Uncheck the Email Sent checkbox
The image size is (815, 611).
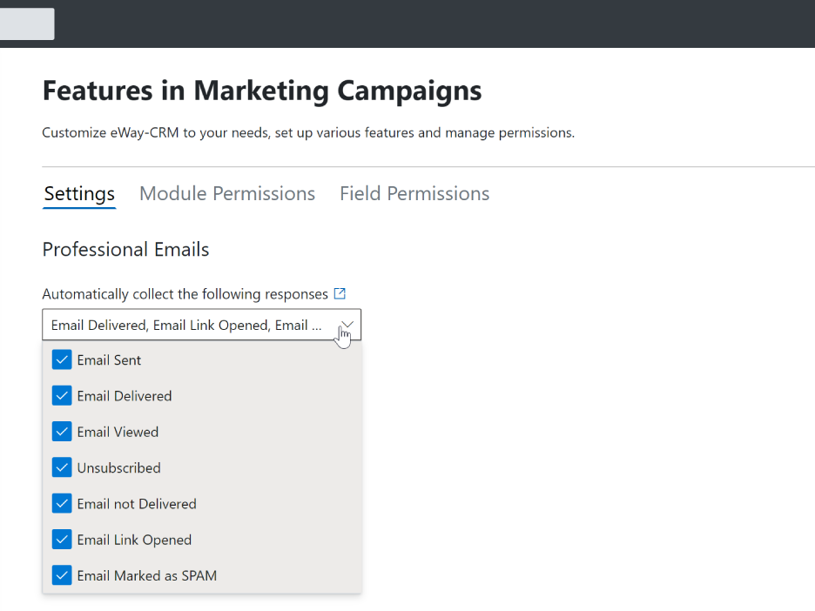pyautogui.click(x=62, y=359)
